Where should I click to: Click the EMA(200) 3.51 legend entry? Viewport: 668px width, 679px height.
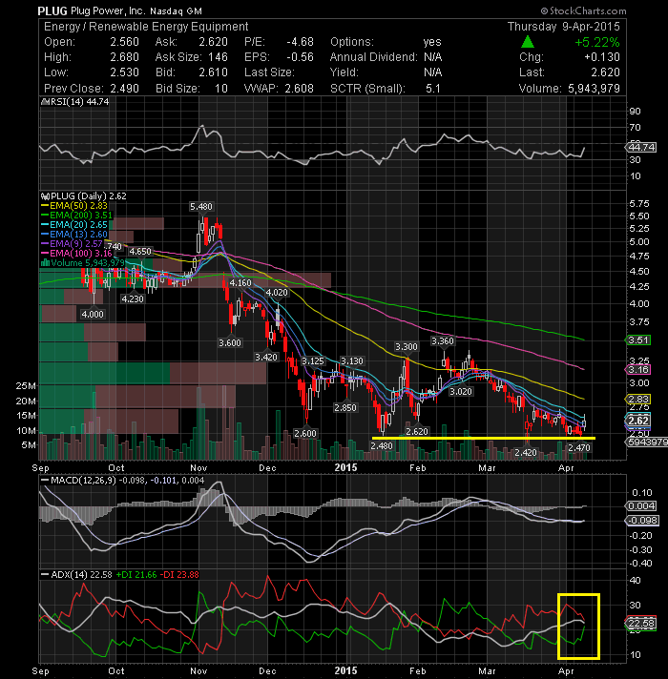pyautogui.click(x=77, y=216)
